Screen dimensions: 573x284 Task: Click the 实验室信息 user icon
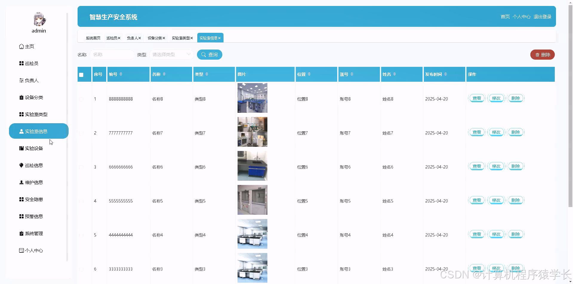tap(21, 132)
